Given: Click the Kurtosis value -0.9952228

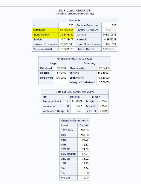Looking at the screenshot, I should pos(110,40).
